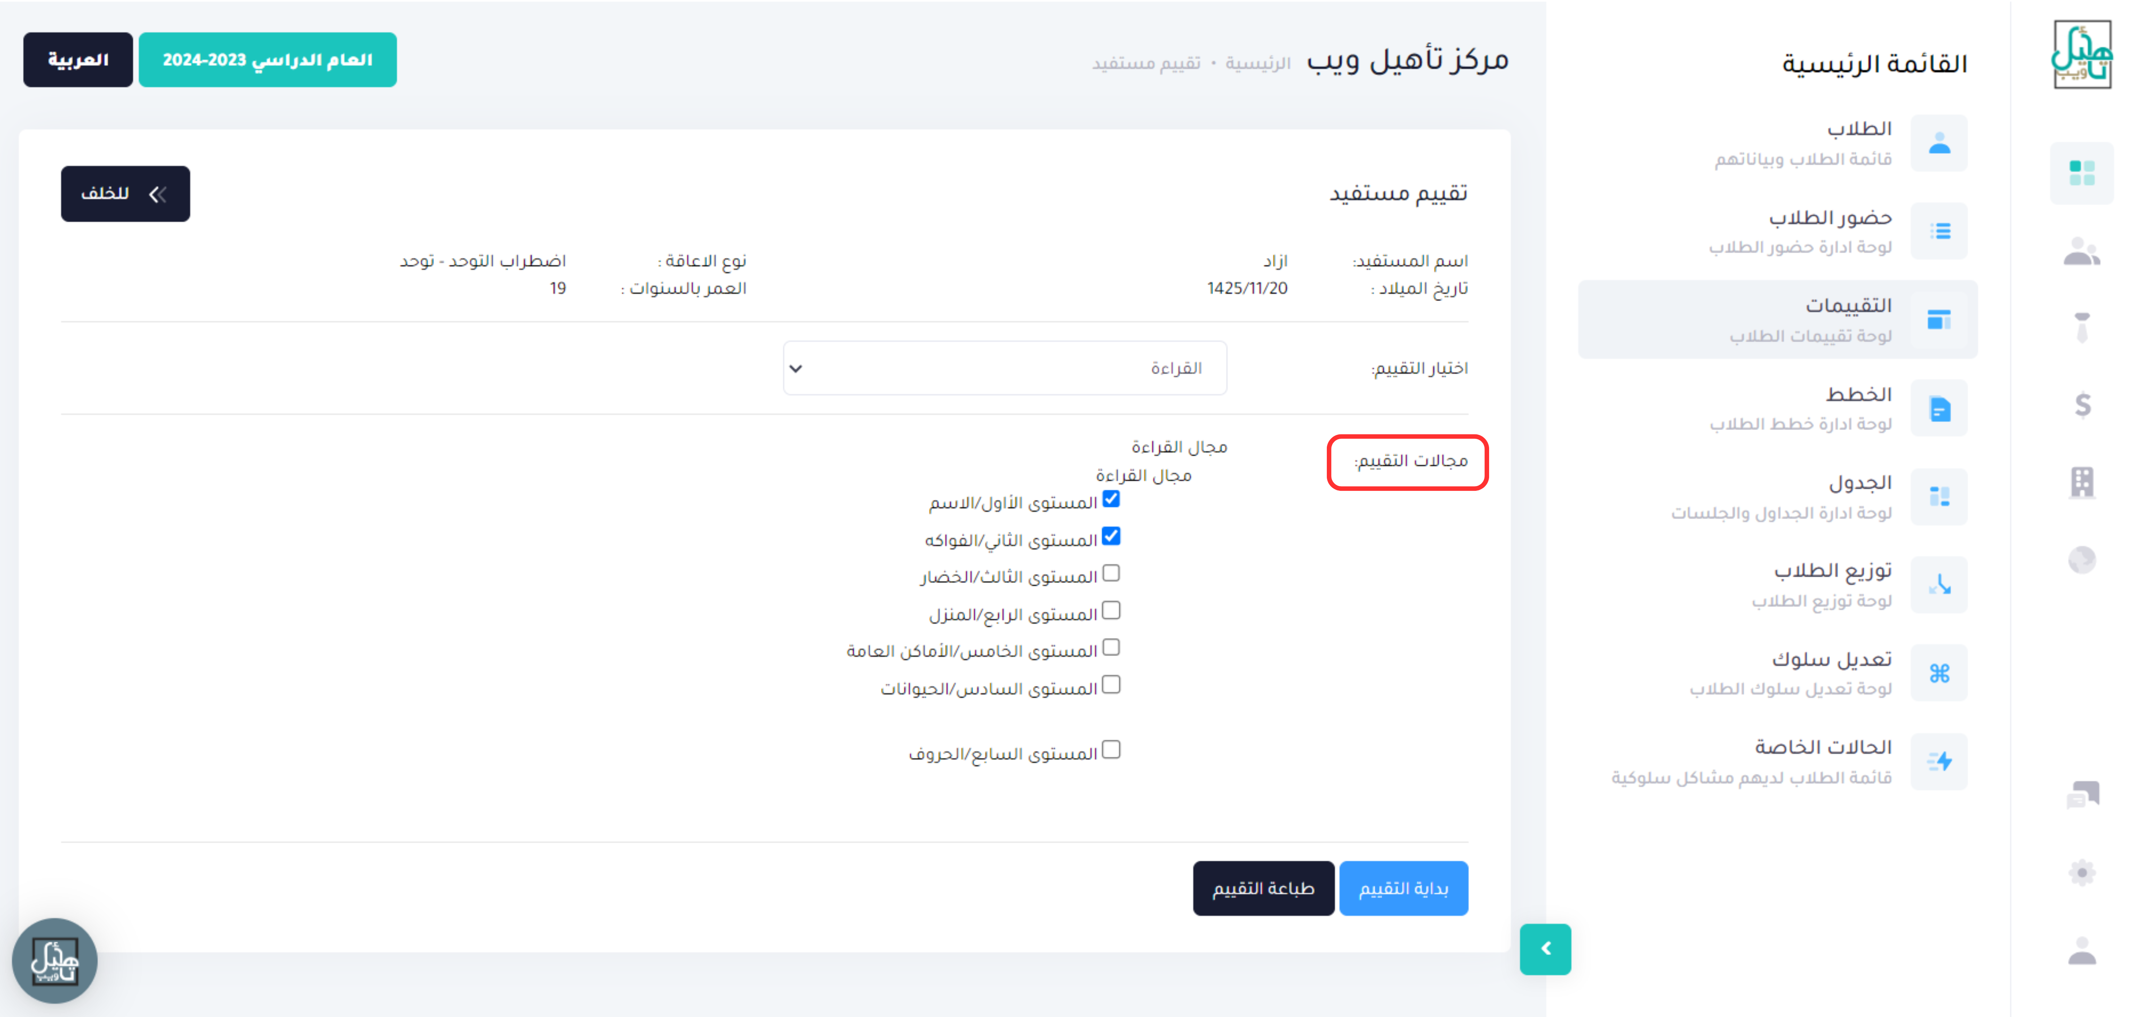The width and height of the screenshot is (2133, 1017).
Task: Switch language with the العربية button
Action: [78, 60]
